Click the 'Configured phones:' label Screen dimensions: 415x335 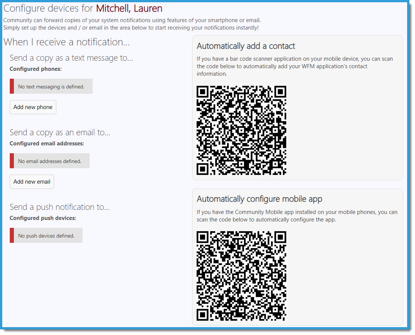click(36, 69)
